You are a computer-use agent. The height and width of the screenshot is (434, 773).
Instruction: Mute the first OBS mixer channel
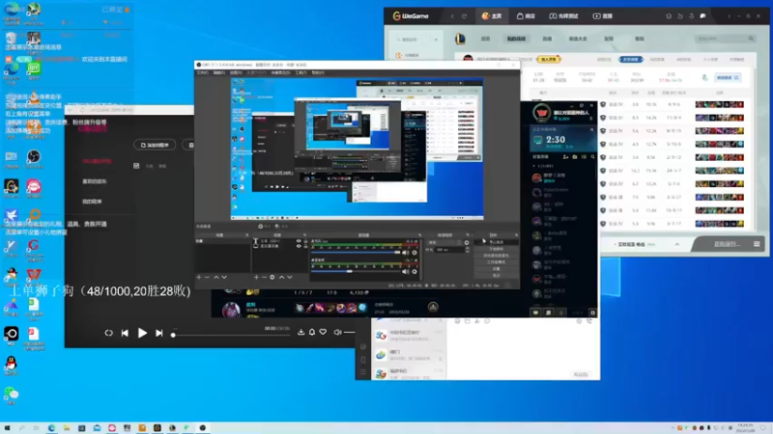click(406, 253)
